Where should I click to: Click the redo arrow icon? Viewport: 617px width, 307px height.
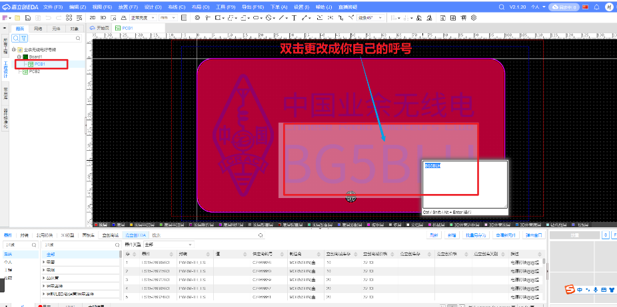coord(59,18)
